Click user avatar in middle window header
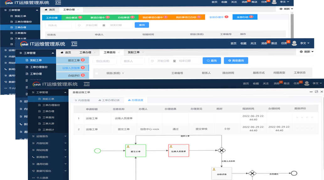The image size is (324, 180). [x=294, y=43]
